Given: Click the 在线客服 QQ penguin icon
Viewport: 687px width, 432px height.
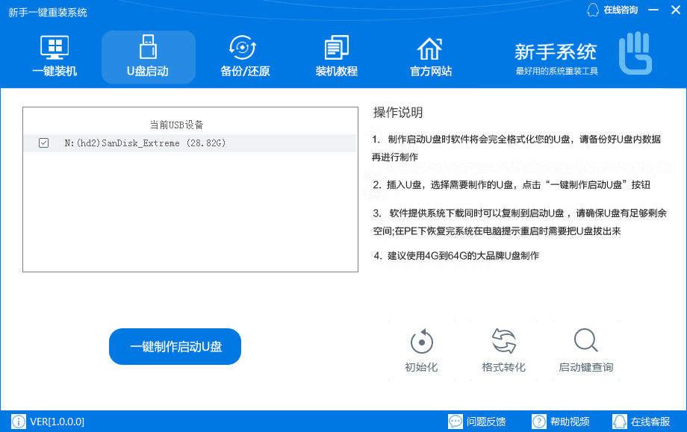Looking at the screenshot, I should pos(620,422).
